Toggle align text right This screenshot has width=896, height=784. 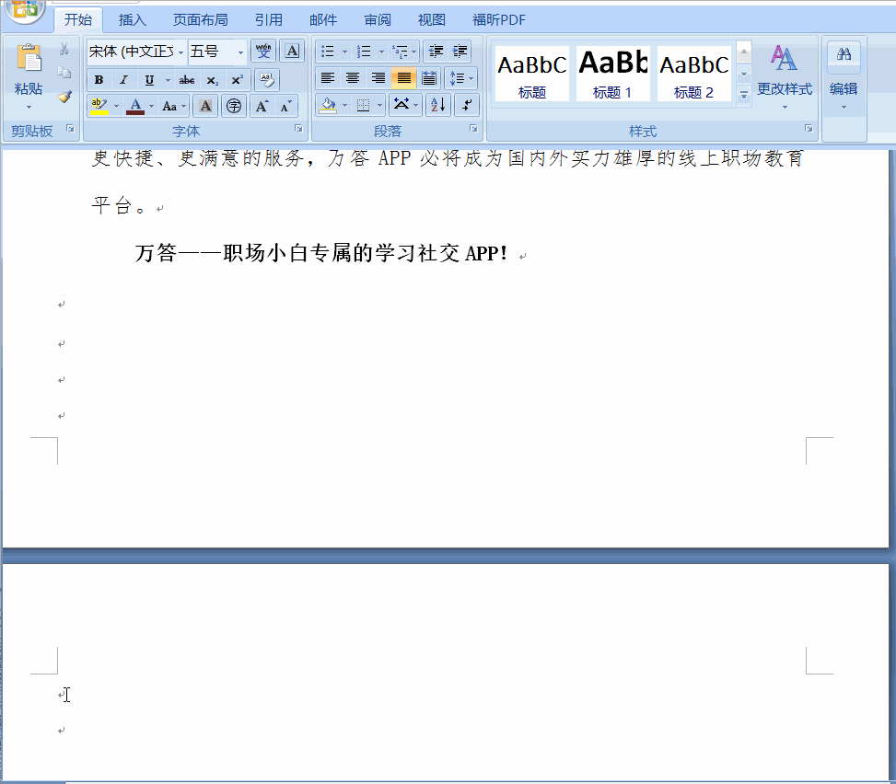coord(378,78)
